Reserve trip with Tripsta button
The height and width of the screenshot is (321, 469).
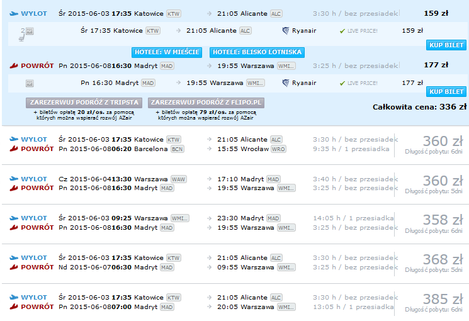tap(84, 103)
